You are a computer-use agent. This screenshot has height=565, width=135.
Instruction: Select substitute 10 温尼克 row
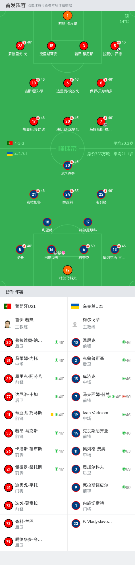[x=101, y=343]
